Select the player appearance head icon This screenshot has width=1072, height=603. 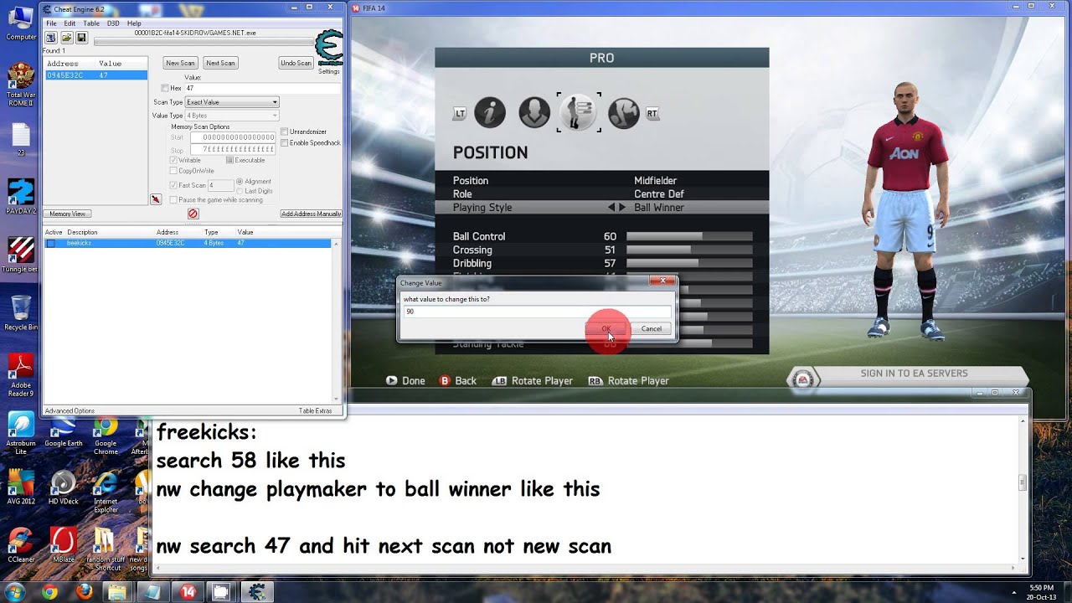tap(534, 112)
